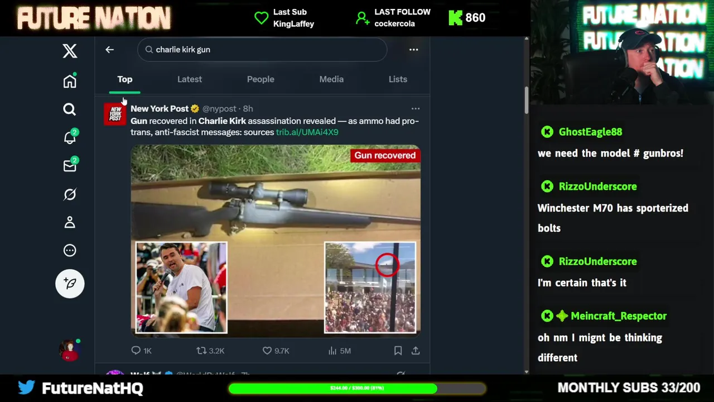Click the Kick viewer count 860

coord(475,18)
